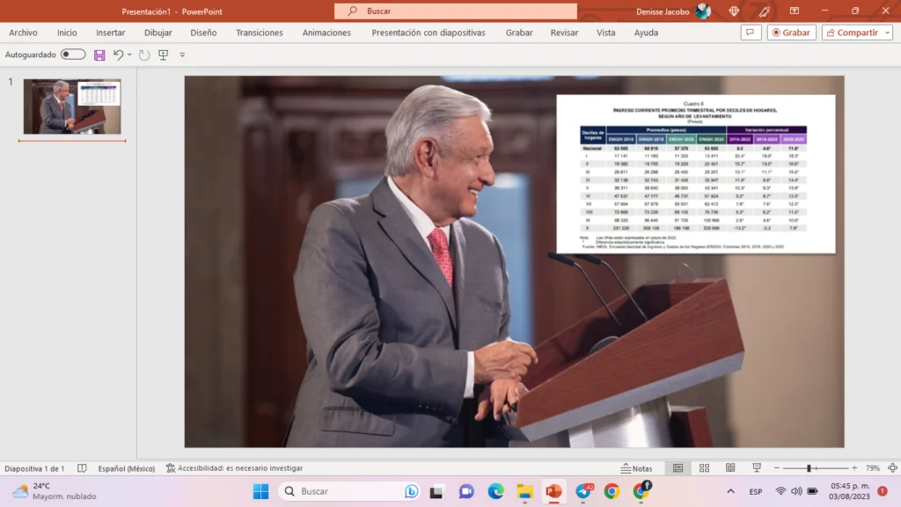The image size is (901, 507).
Task: Open the ESP input language indicator
Action: coord(756,491)
